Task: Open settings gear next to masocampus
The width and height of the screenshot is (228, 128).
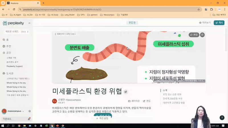Action: click(x=30, y=111)
